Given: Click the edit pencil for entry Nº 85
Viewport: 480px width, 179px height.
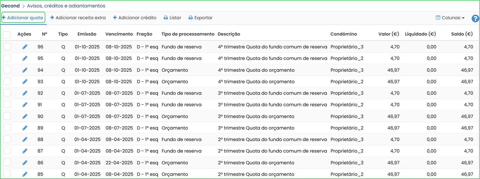Looking at the screenshot, I should click(25, 175).
